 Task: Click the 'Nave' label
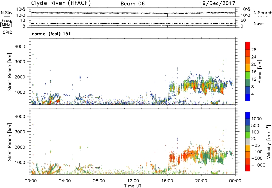point(259,23)
